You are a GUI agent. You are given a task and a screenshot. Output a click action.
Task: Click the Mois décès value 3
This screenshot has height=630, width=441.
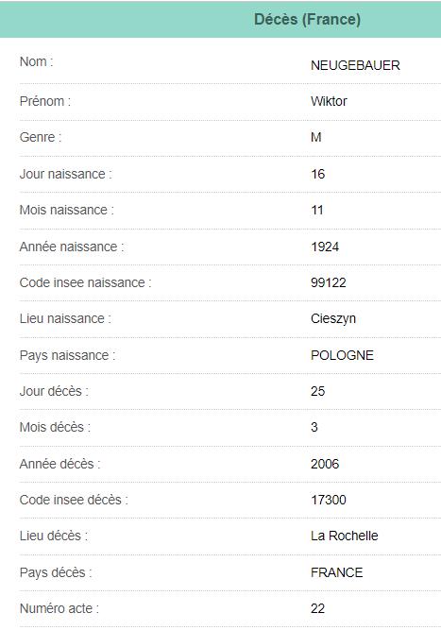pos(314,427)
